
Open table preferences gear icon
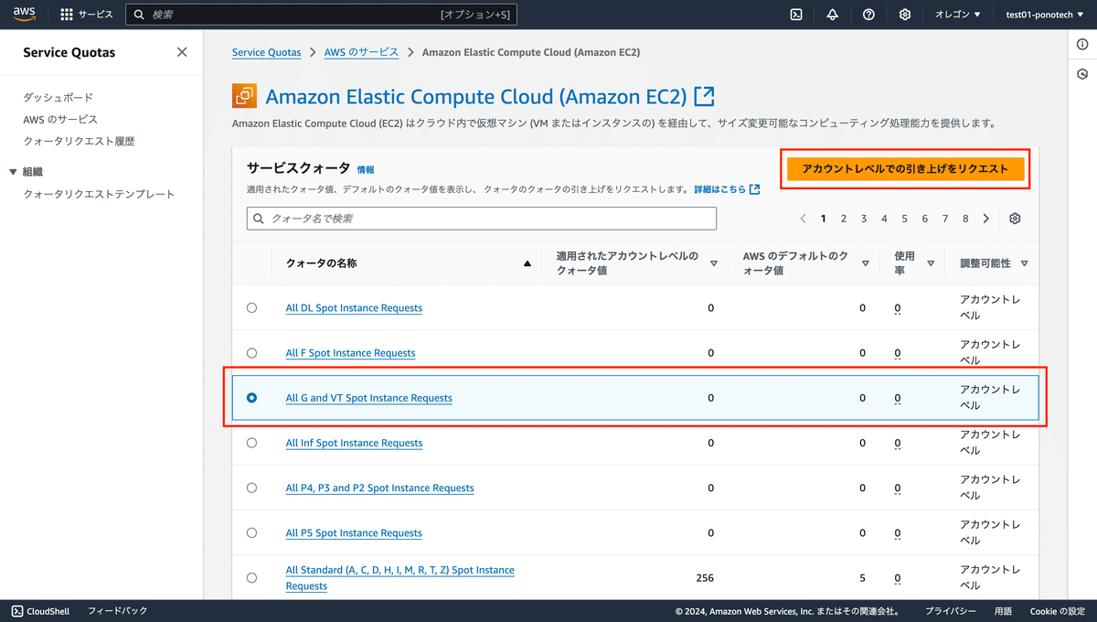[x=1015, y=219]
